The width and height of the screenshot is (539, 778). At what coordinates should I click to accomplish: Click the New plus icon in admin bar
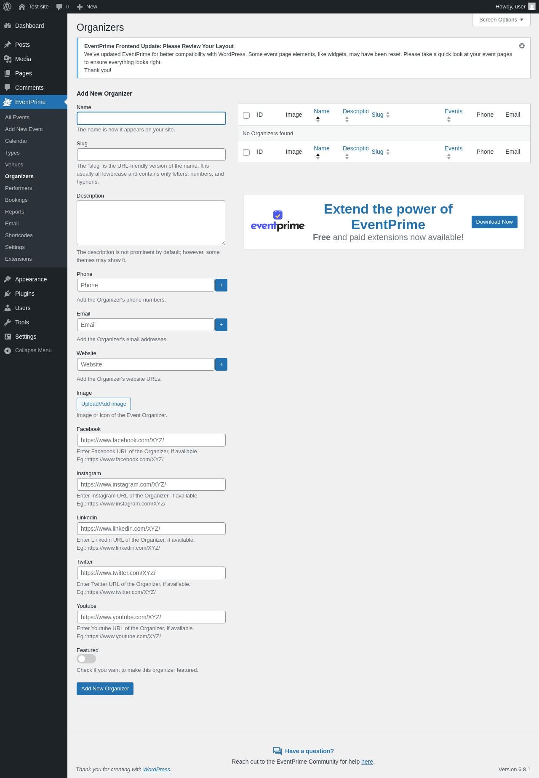click(x=80, y=7)
